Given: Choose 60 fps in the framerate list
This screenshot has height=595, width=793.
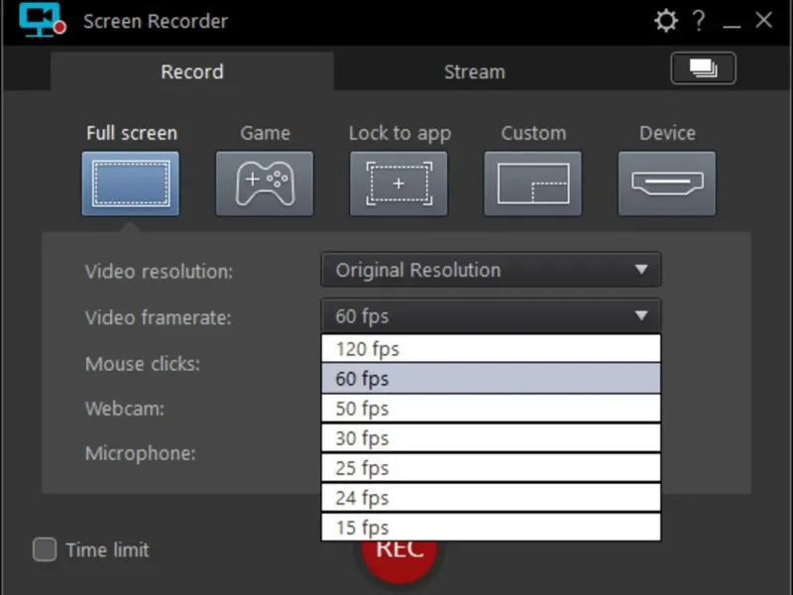Looking at the screenshot, I should click(x=491, y=379).
